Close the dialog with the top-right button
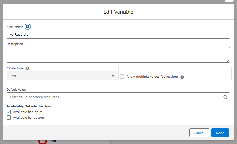The width and height of the screenshot is (237, 144). pos(229,1)
